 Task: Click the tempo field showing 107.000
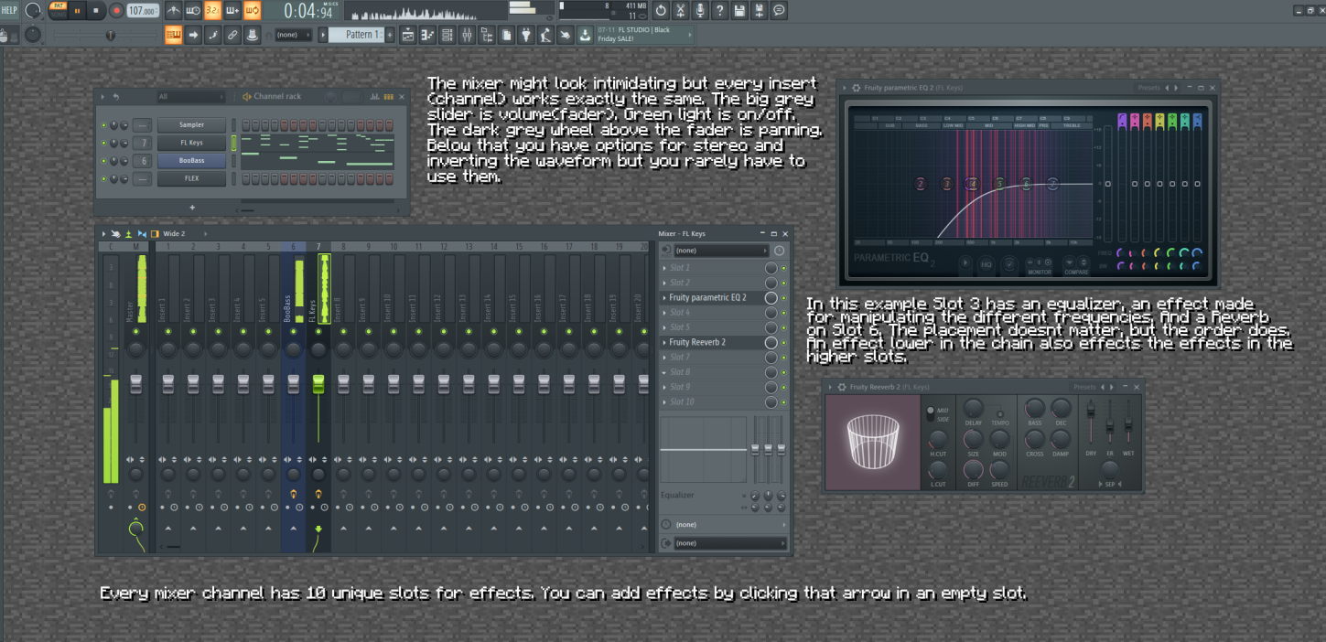pos(143,10)
